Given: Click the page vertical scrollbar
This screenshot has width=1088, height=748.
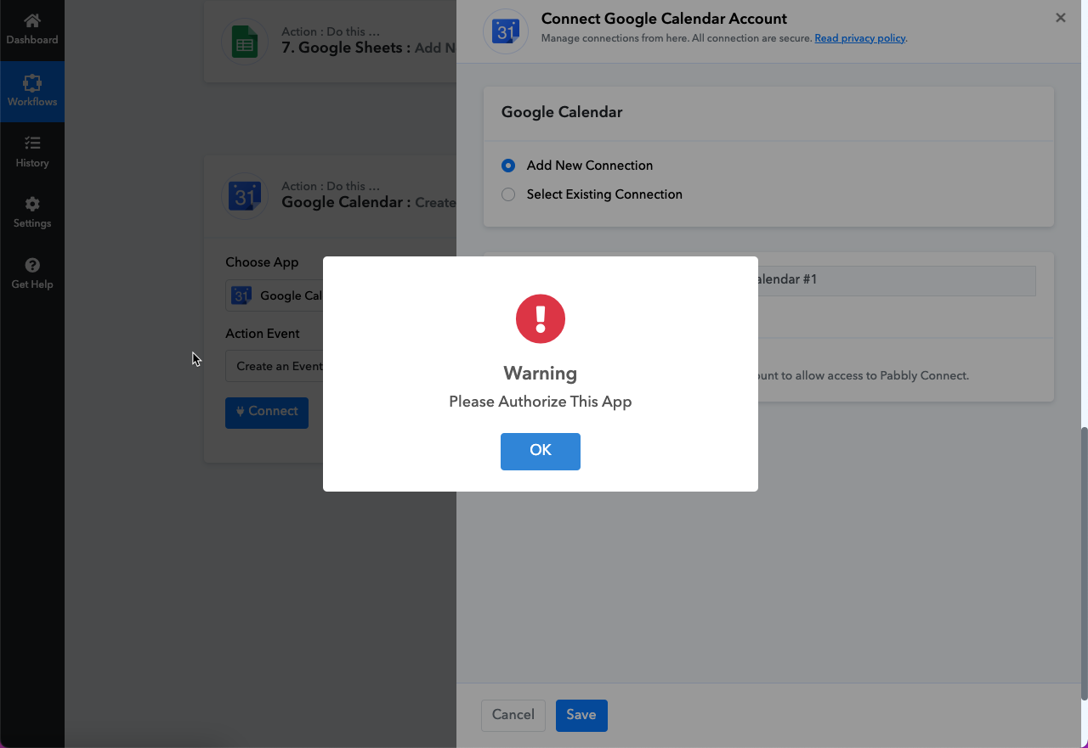Looking at the screenshot, I should (1084, 563).
